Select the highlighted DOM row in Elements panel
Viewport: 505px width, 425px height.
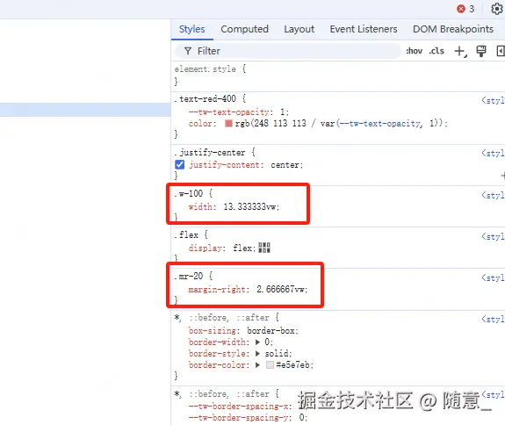[85, 110]
